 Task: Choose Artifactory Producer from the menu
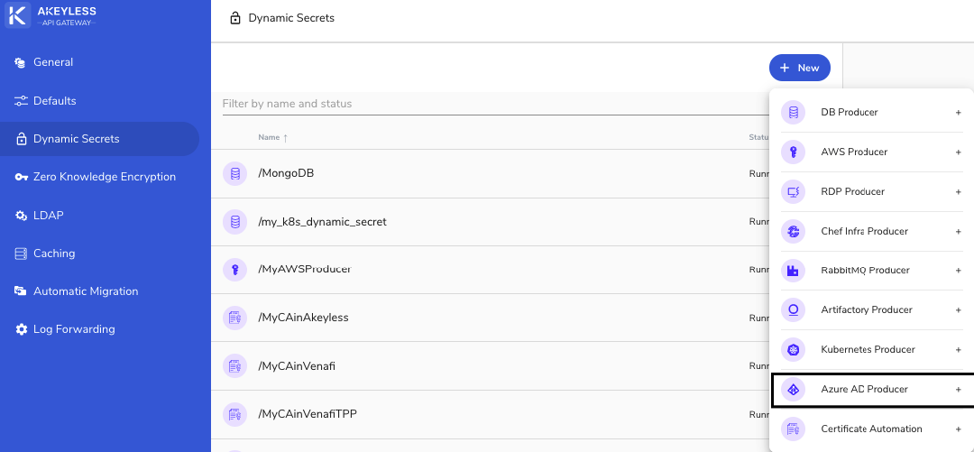point(872,309)
